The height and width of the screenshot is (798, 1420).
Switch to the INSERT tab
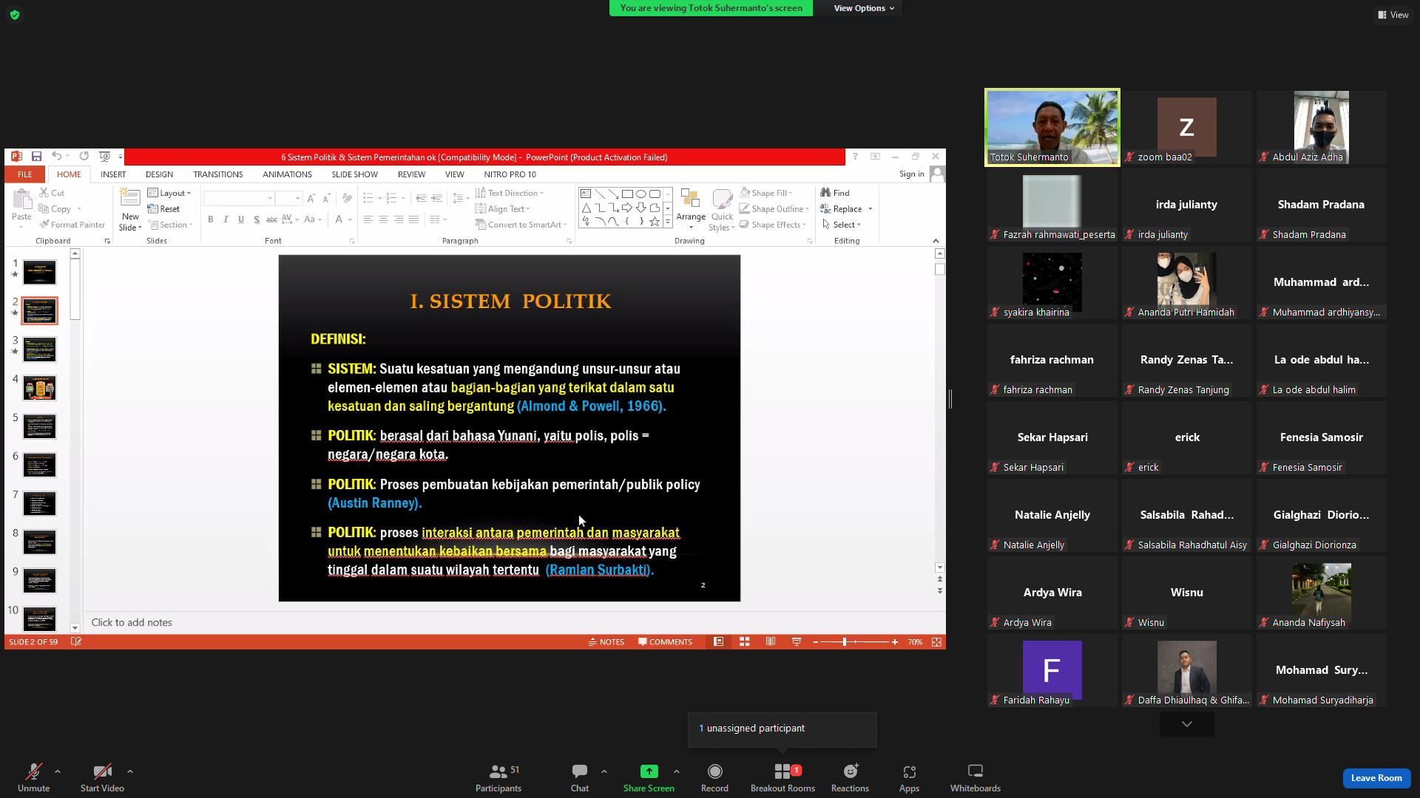[x=113, y=174]
